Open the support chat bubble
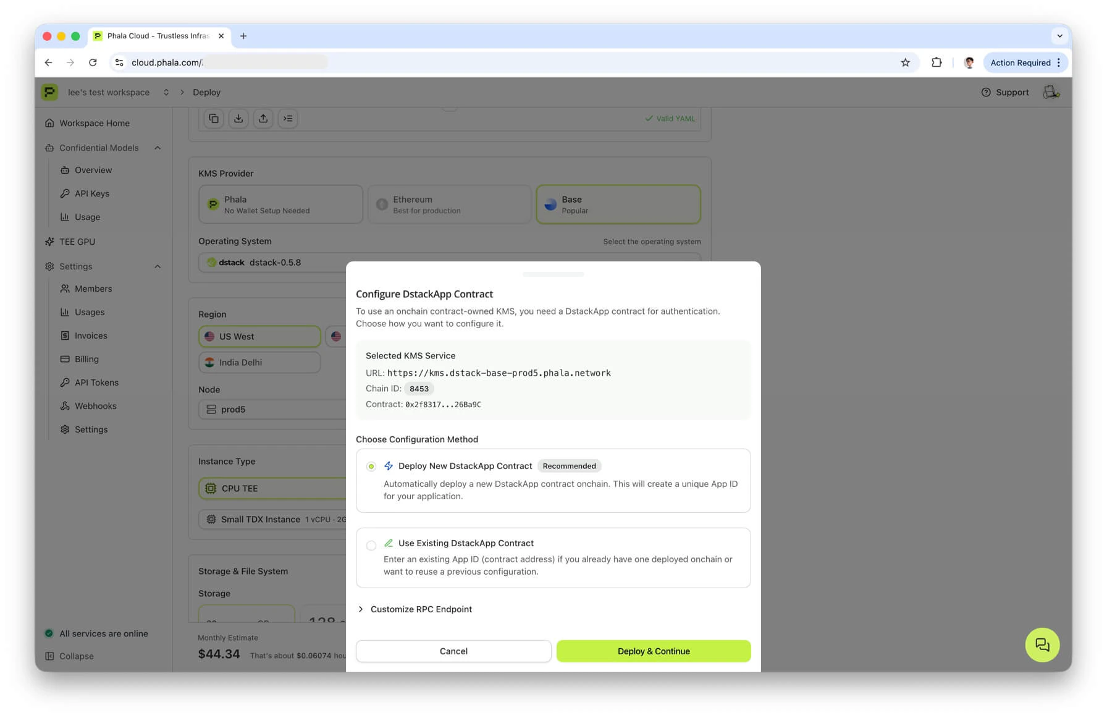 tap(1042, 644)
